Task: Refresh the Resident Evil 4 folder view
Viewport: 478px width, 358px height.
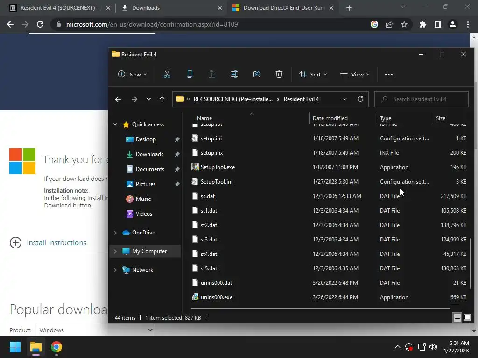Action: click(x=360, y=99)
